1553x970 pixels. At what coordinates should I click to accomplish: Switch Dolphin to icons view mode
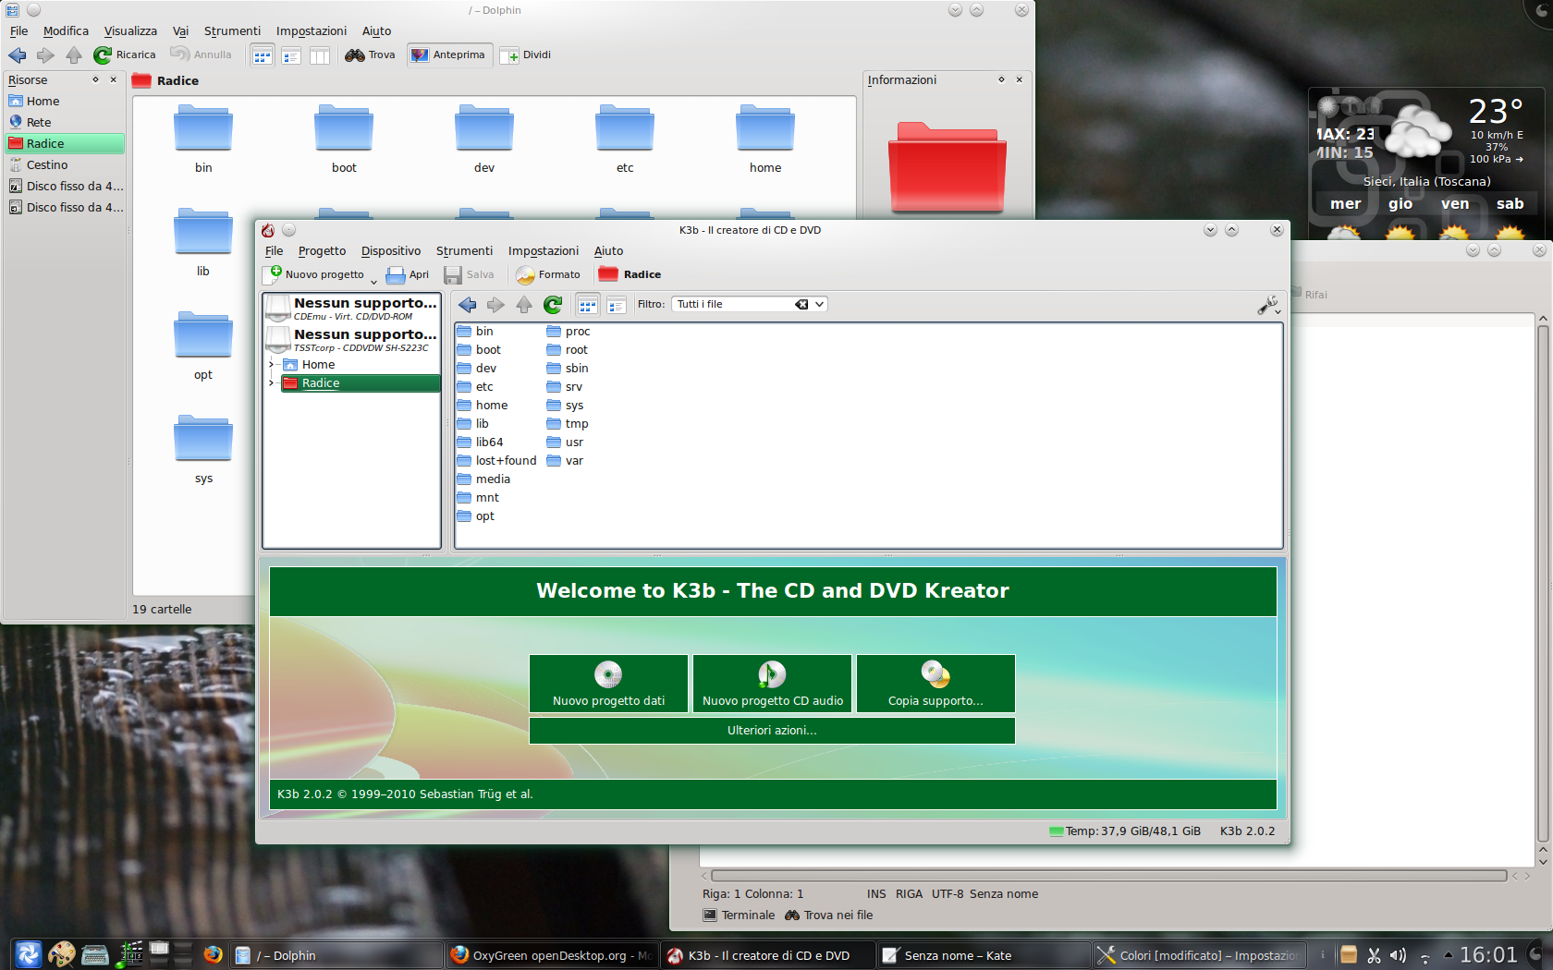click(263, 55)
